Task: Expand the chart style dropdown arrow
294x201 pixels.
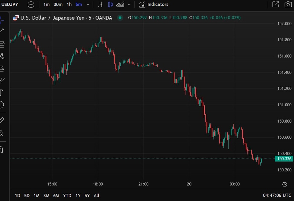Action: [129, 5]
